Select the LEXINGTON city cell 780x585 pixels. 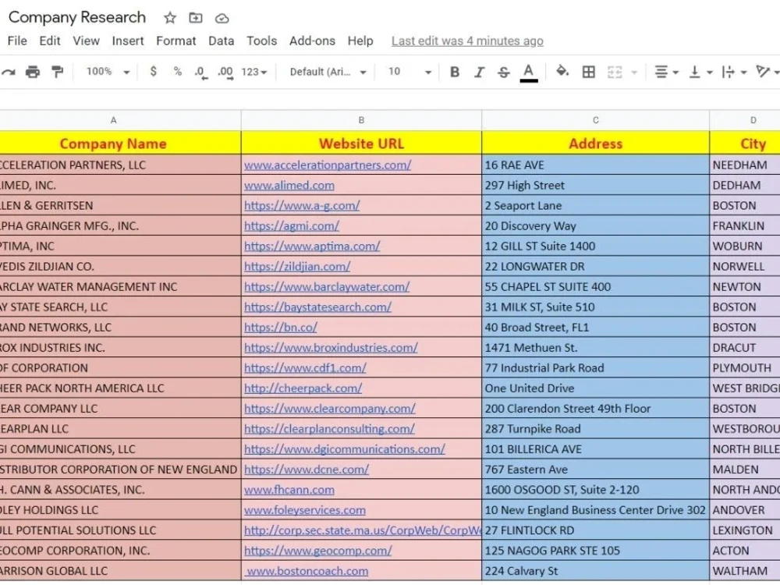point(745,530)
